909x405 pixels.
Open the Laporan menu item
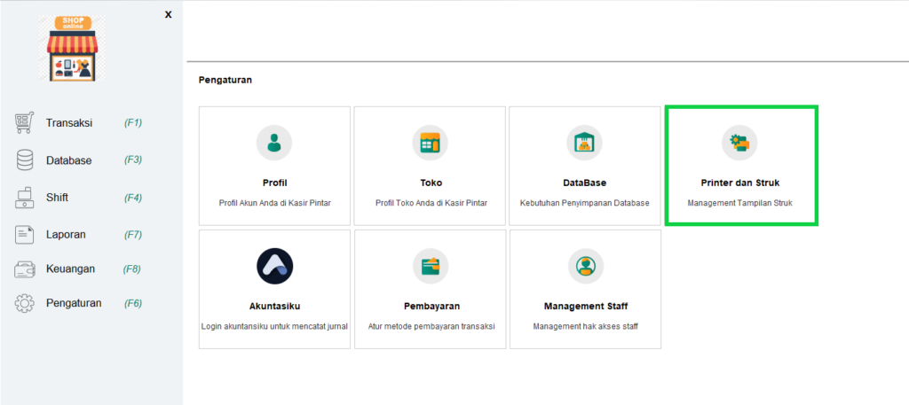(67, 235)
